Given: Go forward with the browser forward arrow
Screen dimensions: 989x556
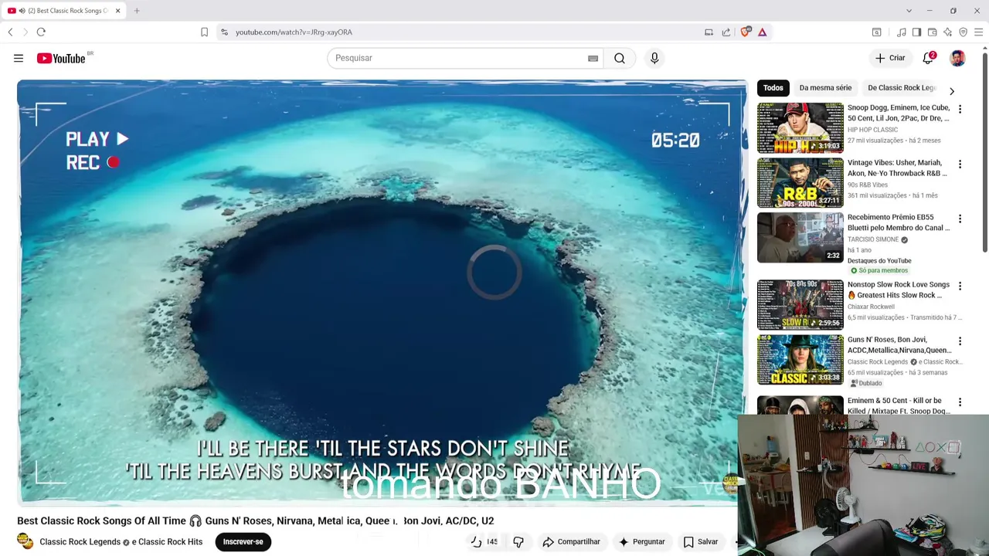Looking at the screenshot, I should click(x=25, y=32).
